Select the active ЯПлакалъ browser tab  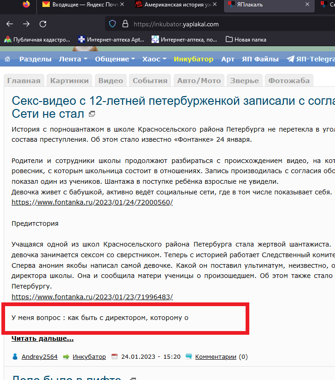pos(269,4)
